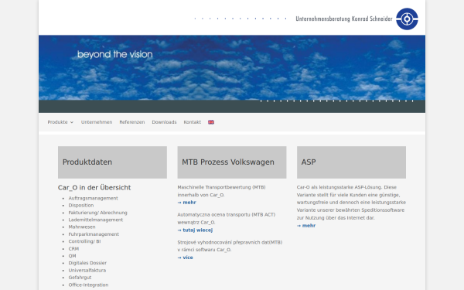This screenshot has width=464, height=290.
Task: Click the 'tutaj wiecej' link
Action: [x=195, y=230]
